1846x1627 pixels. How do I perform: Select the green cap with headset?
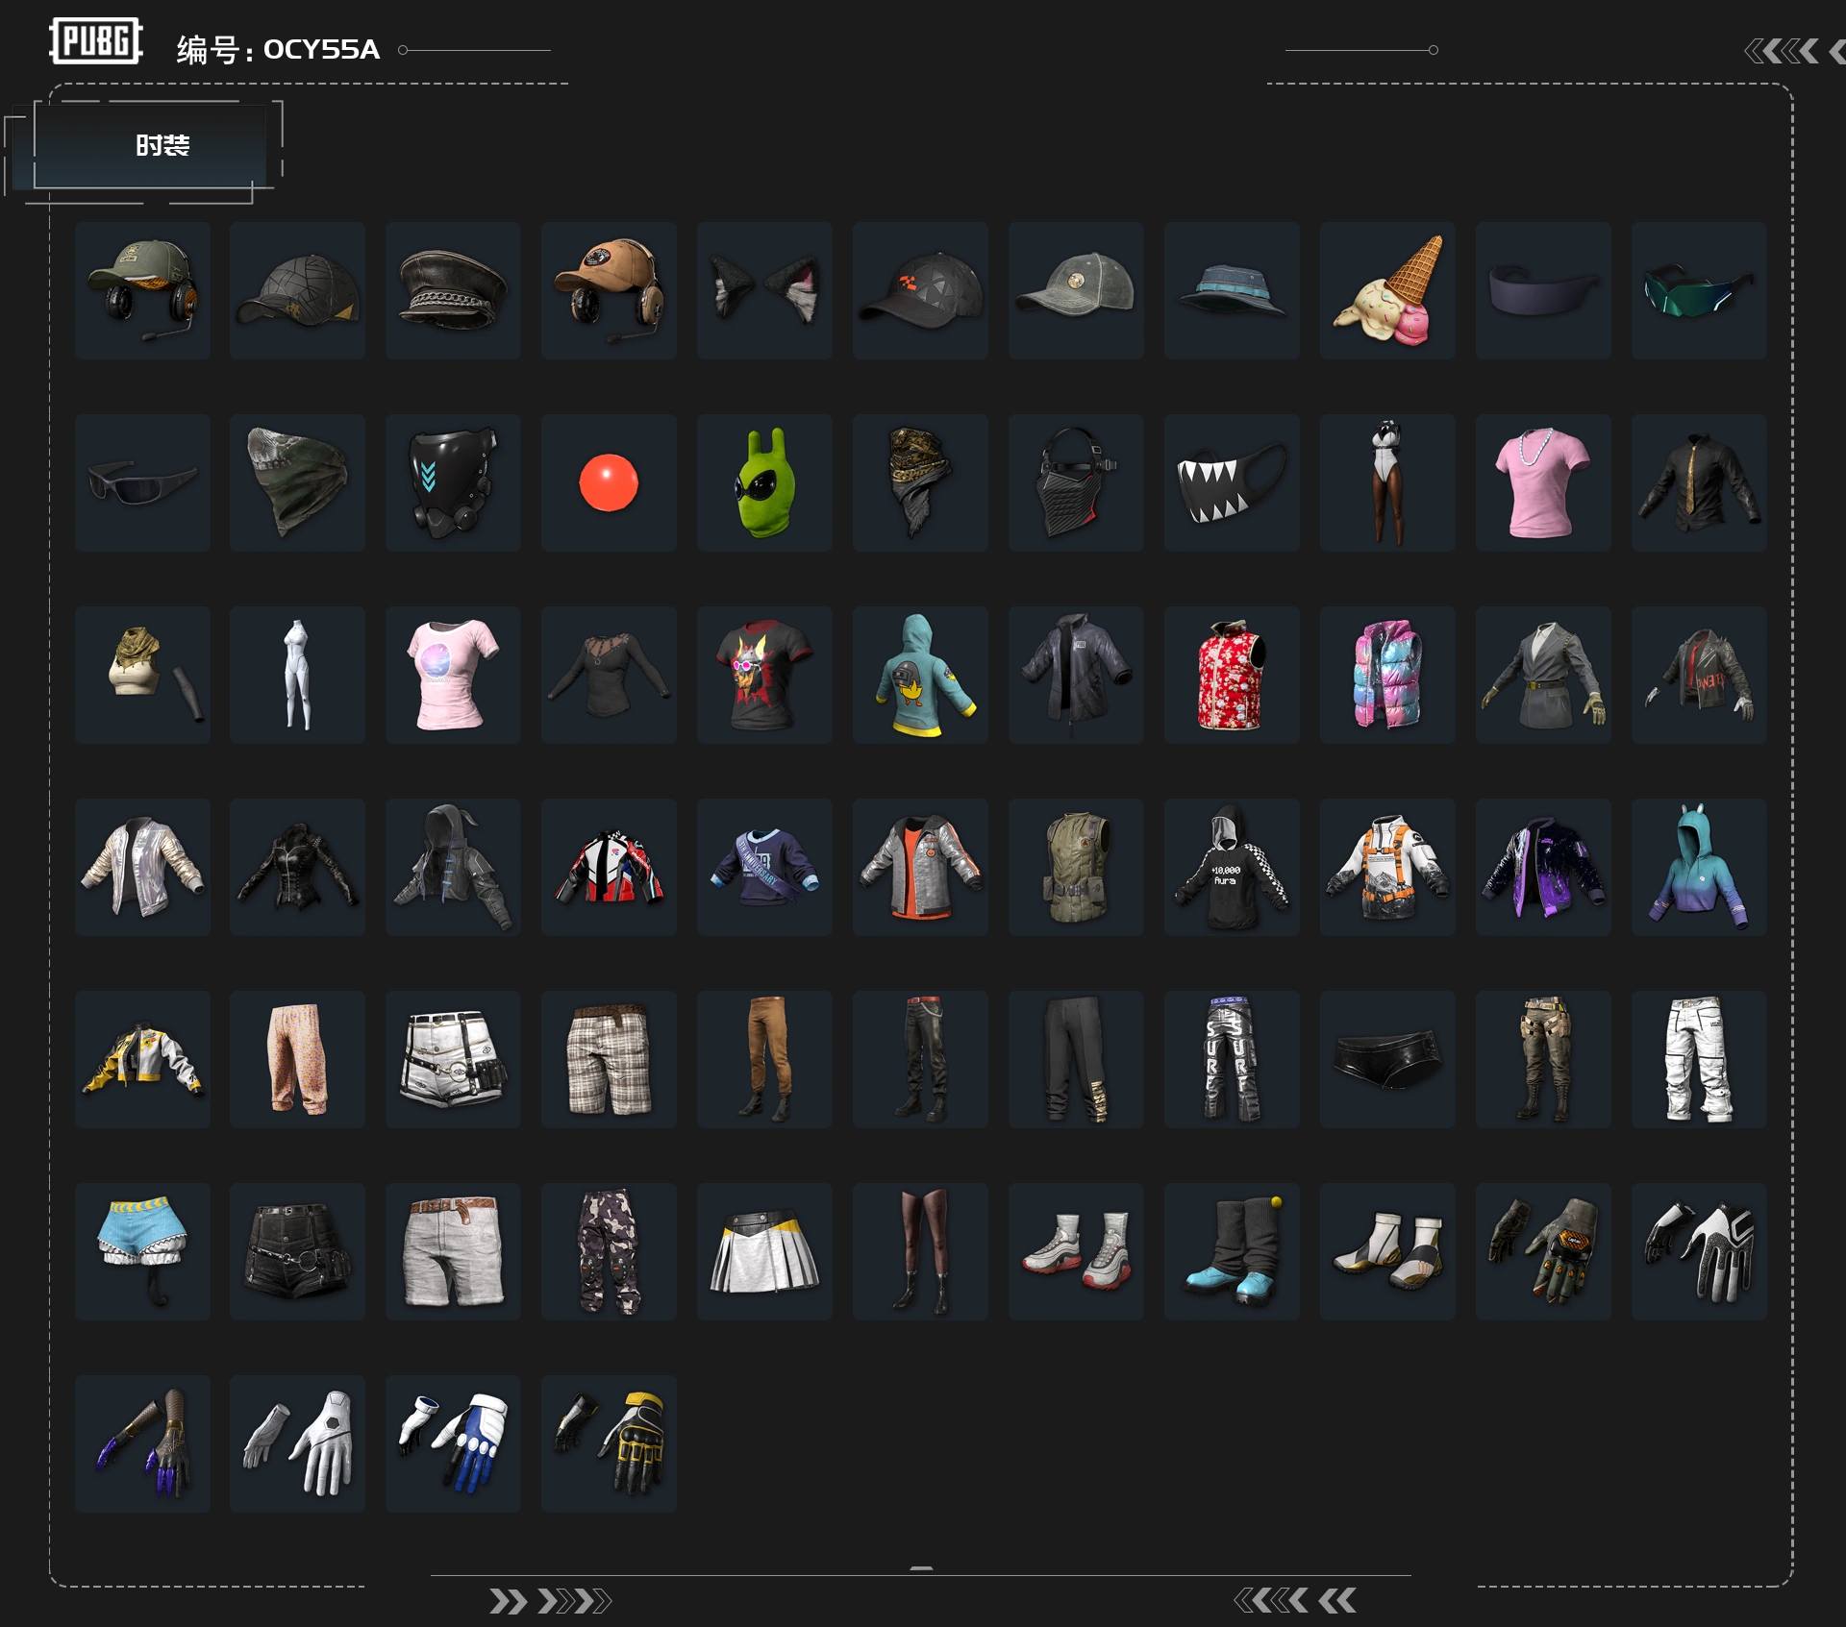142,290
